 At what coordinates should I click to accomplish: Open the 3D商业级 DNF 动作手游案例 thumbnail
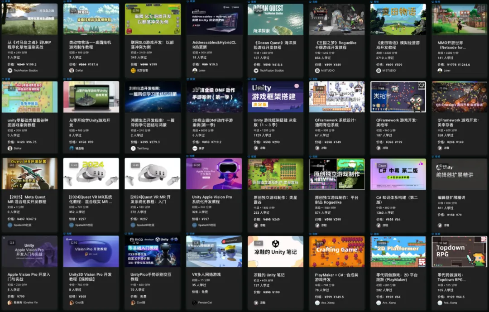tap(214, 97)
